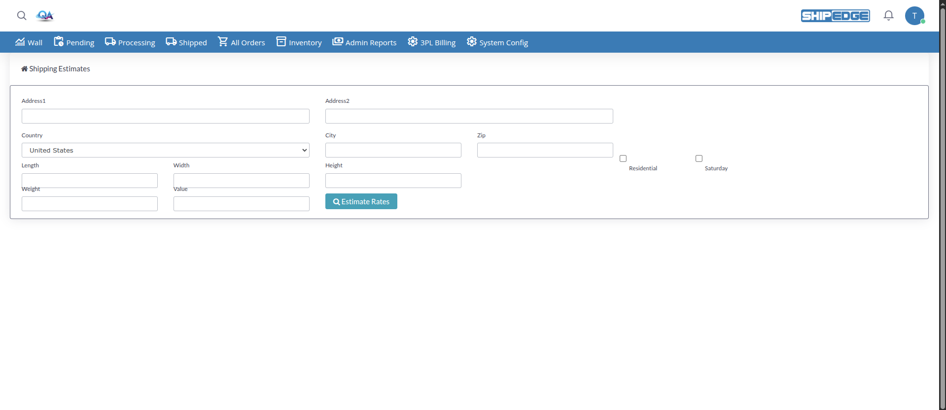Click the QA logo icon
946x410 pixels.
pyautogui.click(x=45, y=16)
